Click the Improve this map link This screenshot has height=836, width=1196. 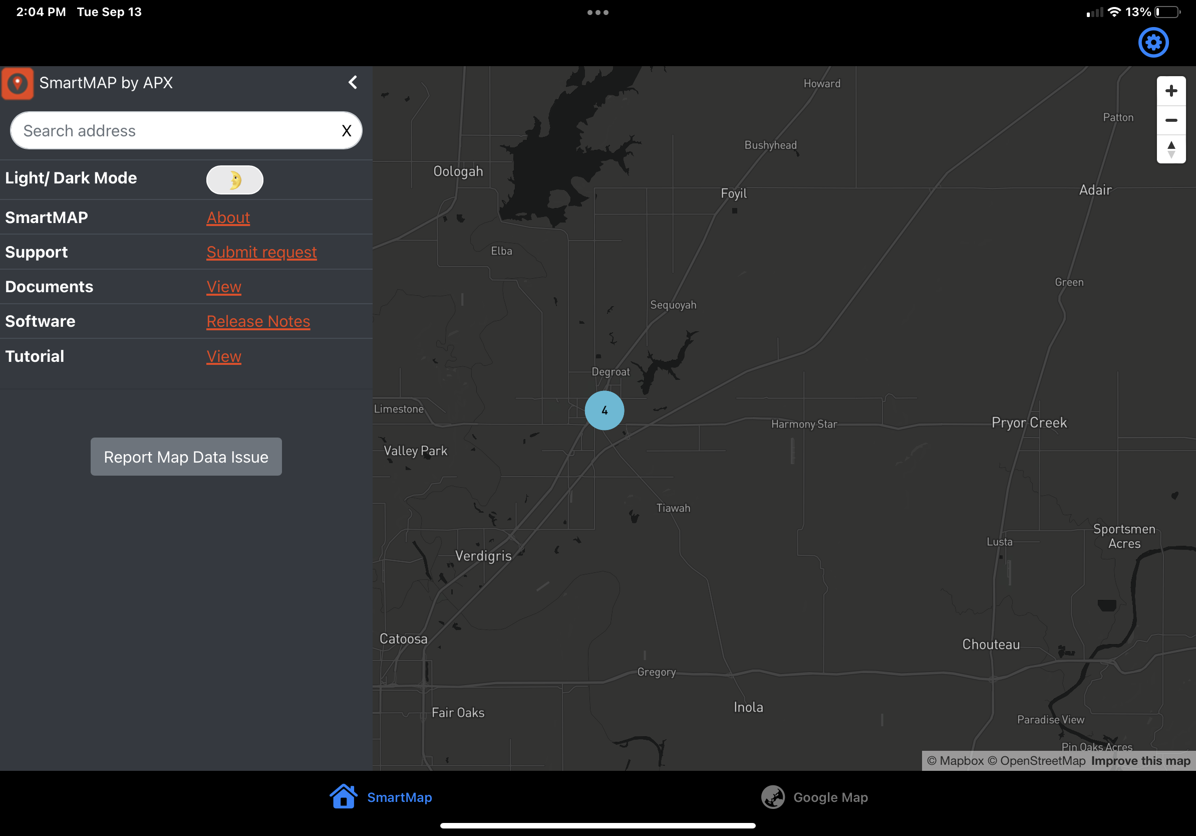[x=1140, y=761]
